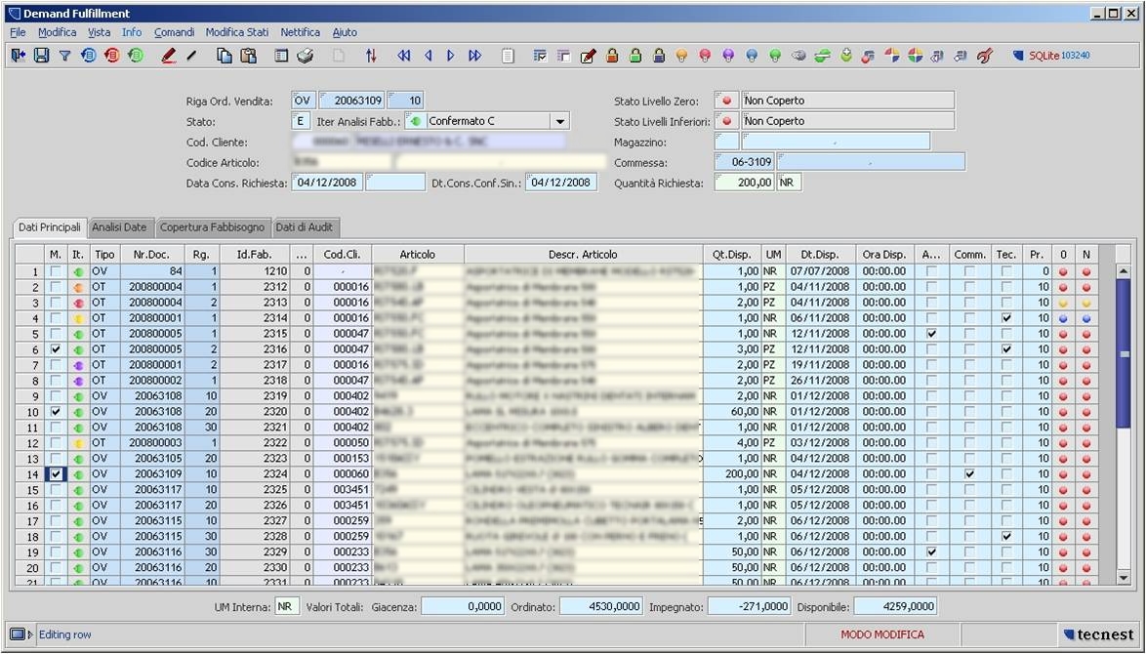1146x654 pixels.
Task: Click status bar monitor icon
Action: point(18,634)
